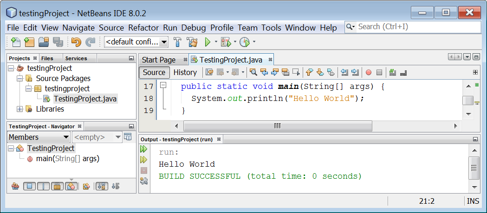Re-run the output with green arrows
The width and height of the screenshot is (487, 213).
click(x=143, y=149)
